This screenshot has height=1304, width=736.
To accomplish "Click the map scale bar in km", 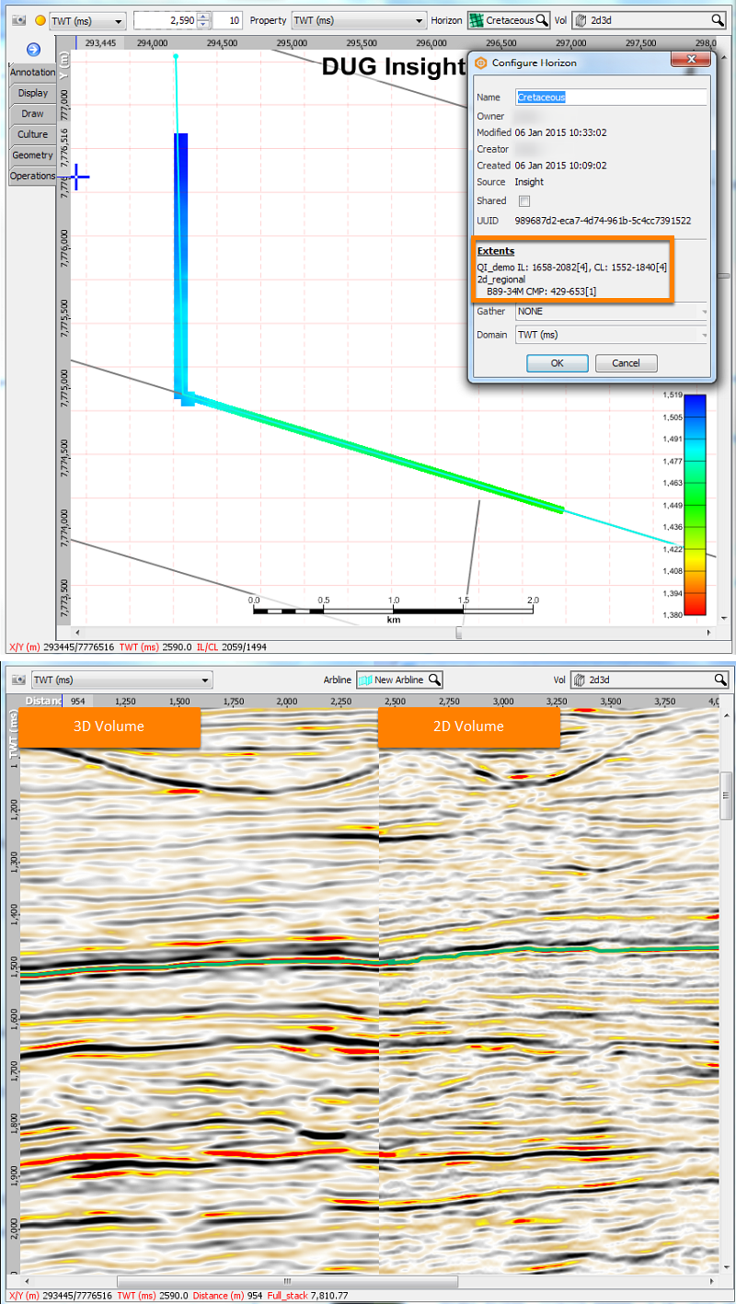I will click(x=394, y=609).
